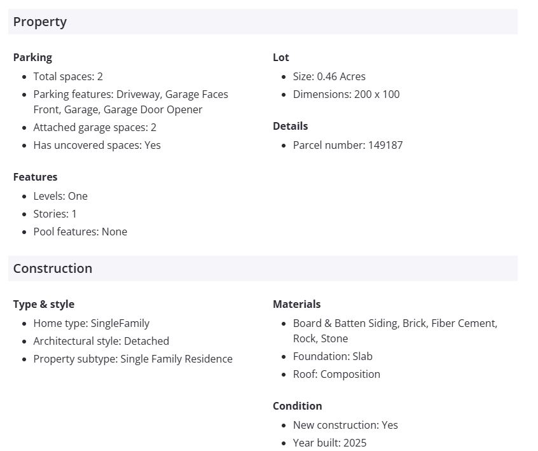
Task: Click the Type & style subheading
Action: pos(44,304)
